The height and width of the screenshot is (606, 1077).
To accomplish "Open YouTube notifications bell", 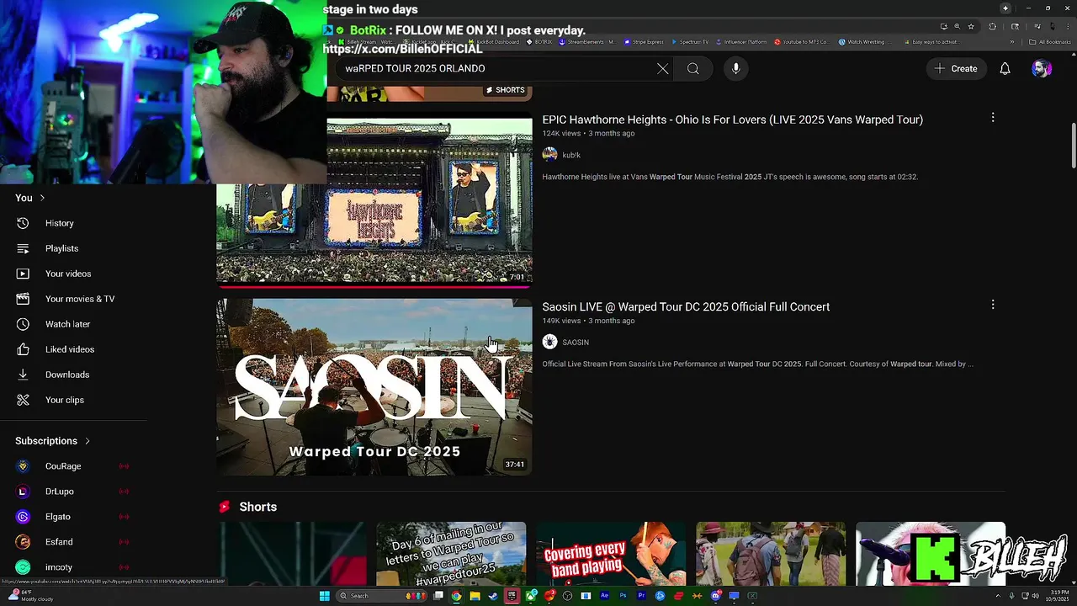I will [1005, 69].
